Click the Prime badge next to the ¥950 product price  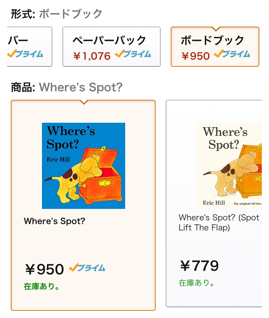tap(87, 267)
